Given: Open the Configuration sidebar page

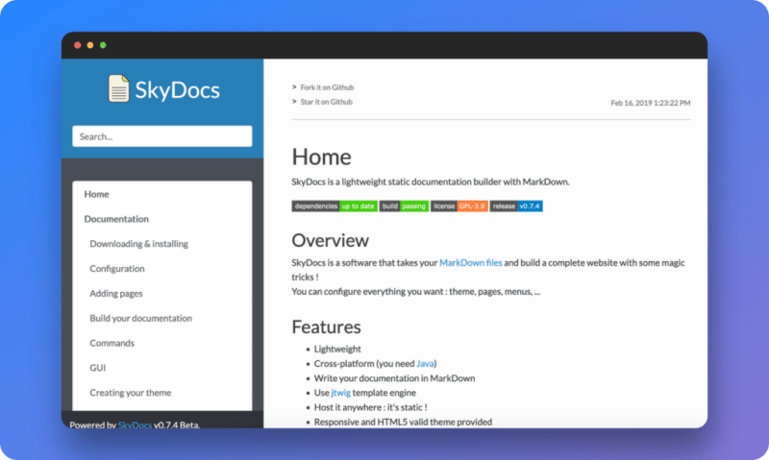Looking at the screenshot, I should (117, 269).
